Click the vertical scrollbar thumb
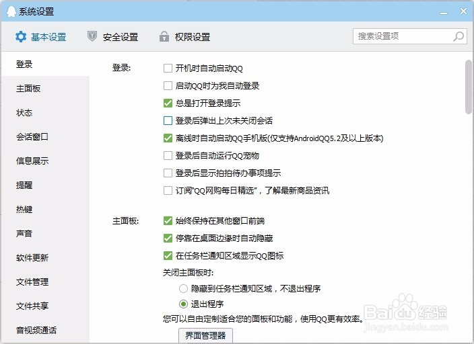The image size is (474, 344). (x=469, y=87)
